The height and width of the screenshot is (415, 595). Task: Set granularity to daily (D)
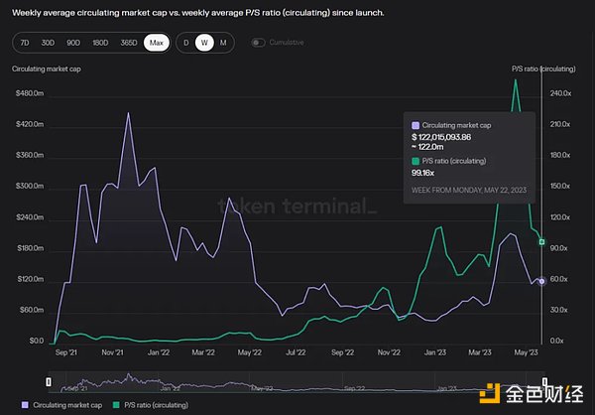tap(185, 43)
